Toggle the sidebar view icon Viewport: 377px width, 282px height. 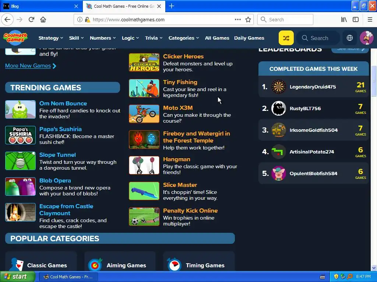[356, 19]
